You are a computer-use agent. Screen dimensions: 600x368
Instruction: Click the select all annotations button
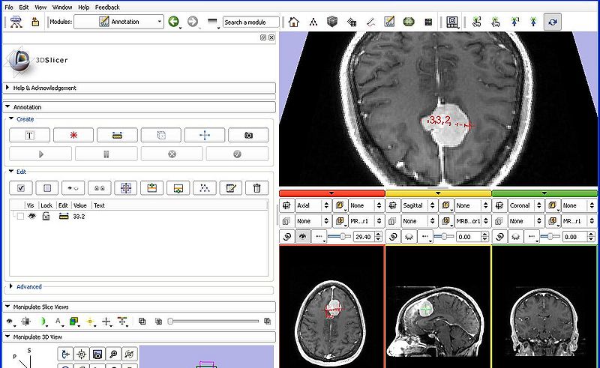coord(21,188)
